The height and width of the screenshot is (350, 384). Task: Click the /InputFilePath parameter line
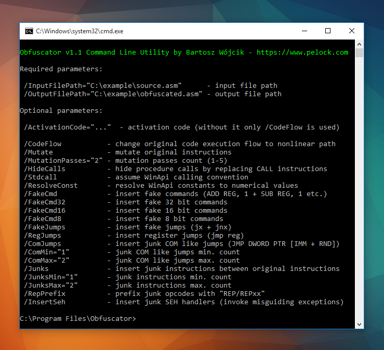click(151, 85)
